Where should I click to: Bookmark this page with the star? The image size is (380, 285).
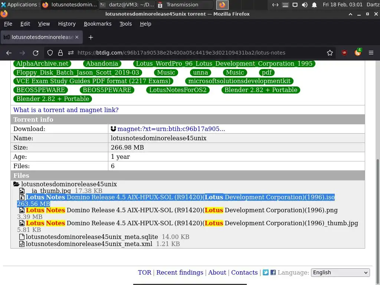coord(330,53)
